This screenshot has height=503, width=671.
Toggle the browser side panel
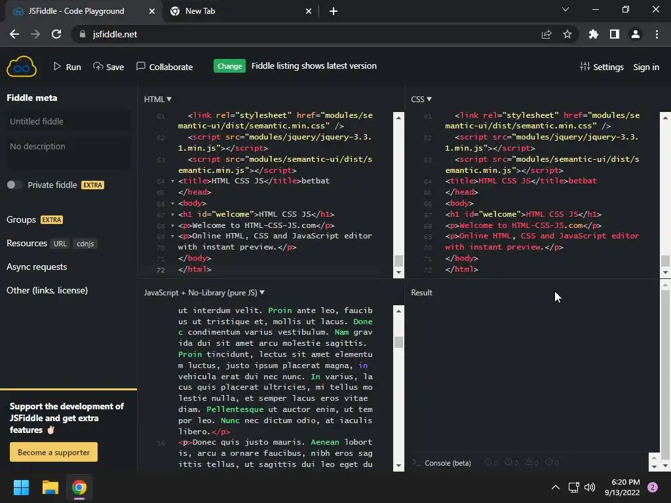(x=615, y=34)
